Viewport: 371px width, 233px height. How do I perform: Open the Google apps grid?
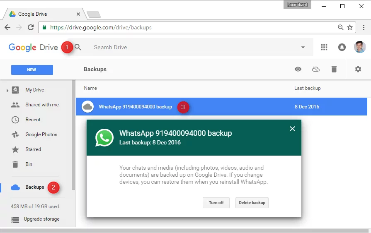pyautogui.click(x=324, y=47)
